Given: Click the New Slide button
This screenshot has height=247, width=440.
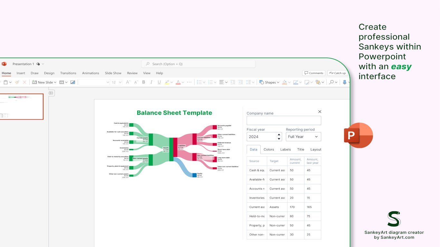Looking at the screenshot, I should [x=43, y=82].
